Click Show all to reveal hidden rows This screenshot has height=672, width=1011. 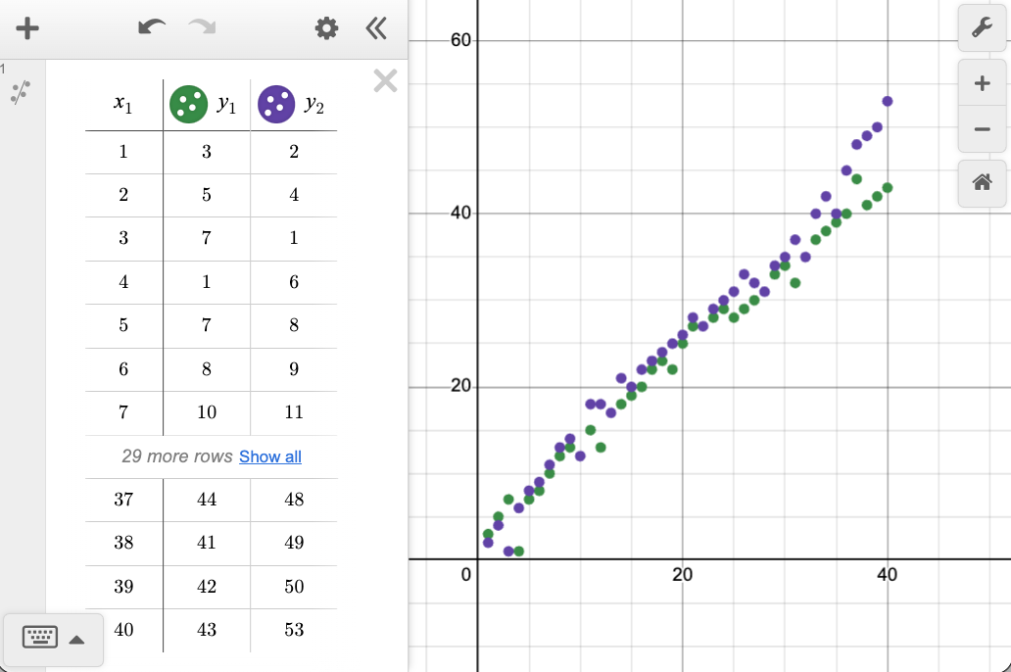coord(270,456)
